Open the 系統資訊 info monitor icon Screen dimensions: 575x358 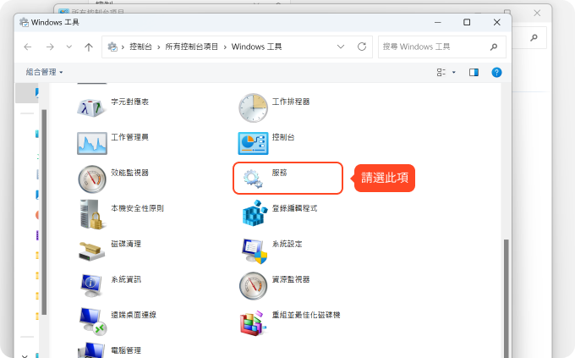[x=91, y=286]
